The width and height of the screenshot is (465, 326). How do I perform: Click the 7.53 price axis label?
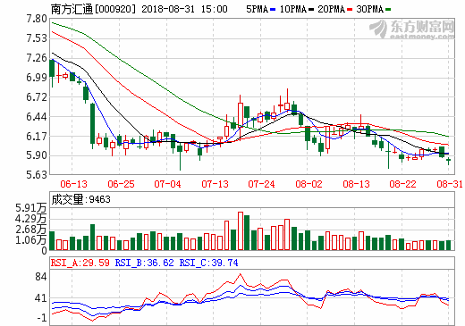37,38
